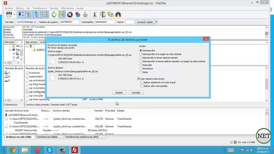
Task: Open File Explorer from the taskbar
Action: (x=25, y=150)
